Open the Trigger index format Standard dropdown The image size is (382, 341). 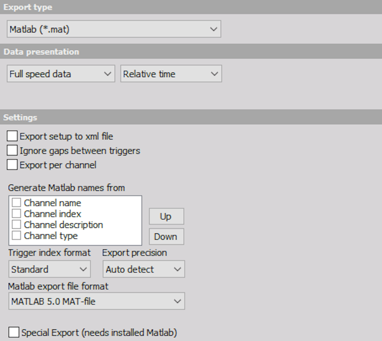click(50, 269)
